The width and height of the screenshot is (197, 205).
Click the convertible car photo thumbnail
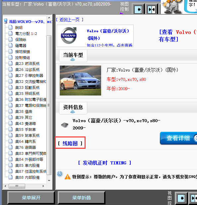pyautogui.click(x=80, y=81)
